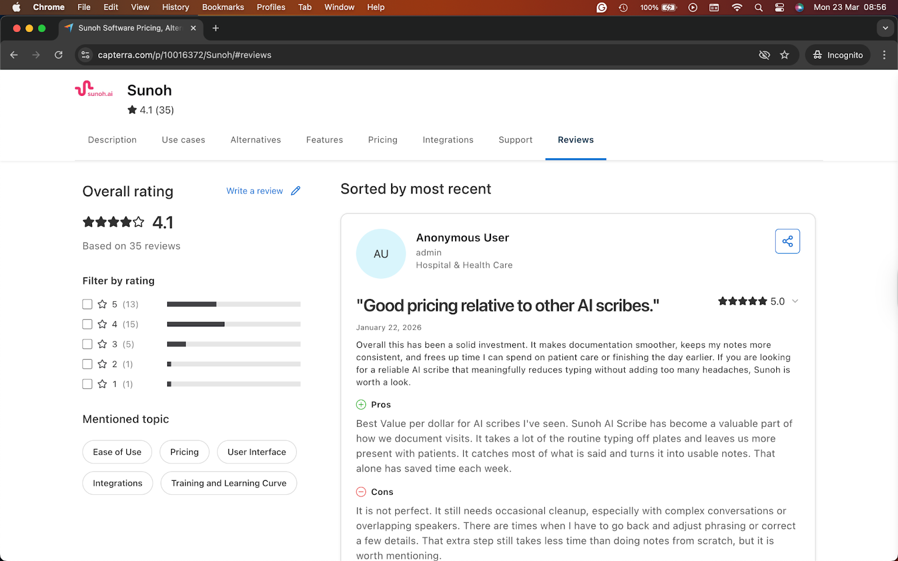Open a new browser tab
Screen dimensions: 898x561
216,28
